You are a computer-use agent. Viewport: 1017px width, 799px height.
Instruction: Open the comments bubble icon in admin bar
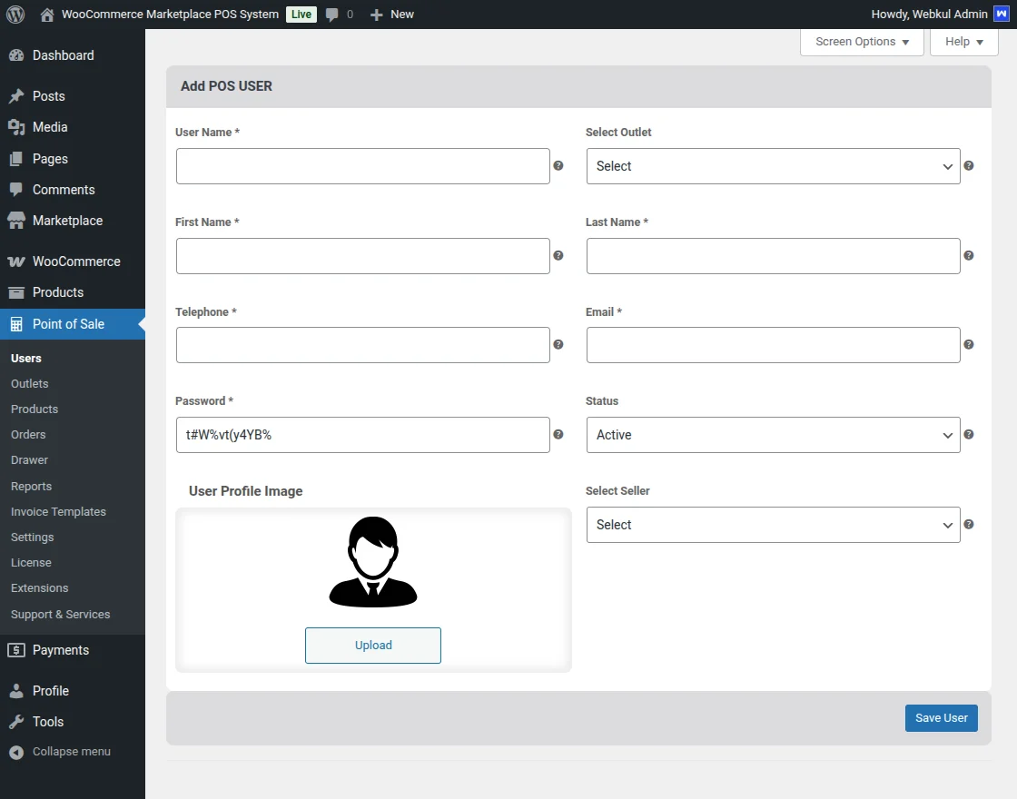[x=333, y=15]
